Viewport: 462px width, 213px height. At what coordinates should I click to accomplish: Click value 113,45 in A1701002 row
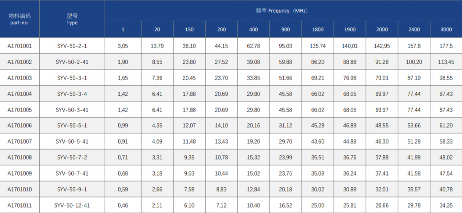[446, 62]
